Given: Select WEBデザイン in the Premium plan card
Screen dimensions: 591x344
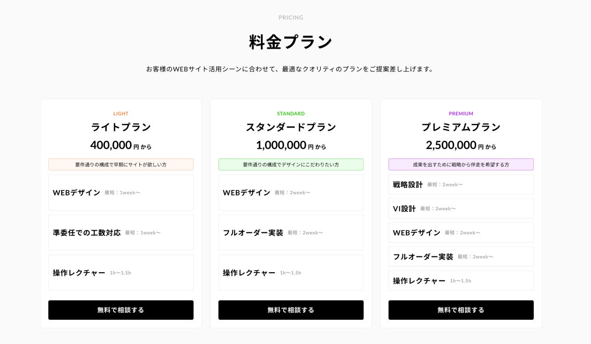Looking at the screenshot, I should click(x=460, y=233).
